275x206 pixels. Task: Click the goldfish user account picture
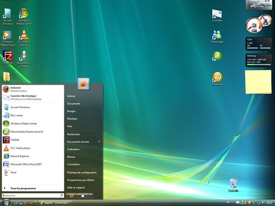click(x=84, y=84)
